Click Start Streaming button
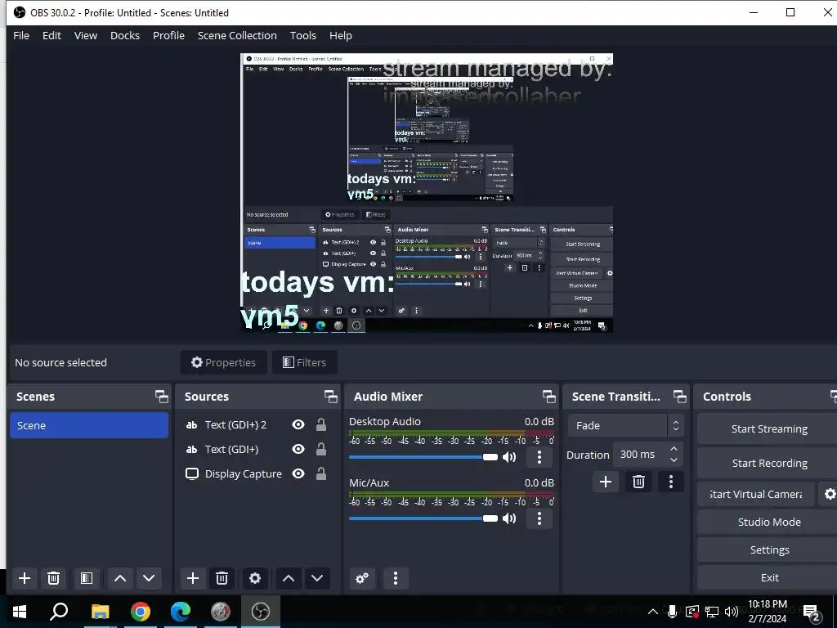837x628 pixels. click(x=768, y=428)
